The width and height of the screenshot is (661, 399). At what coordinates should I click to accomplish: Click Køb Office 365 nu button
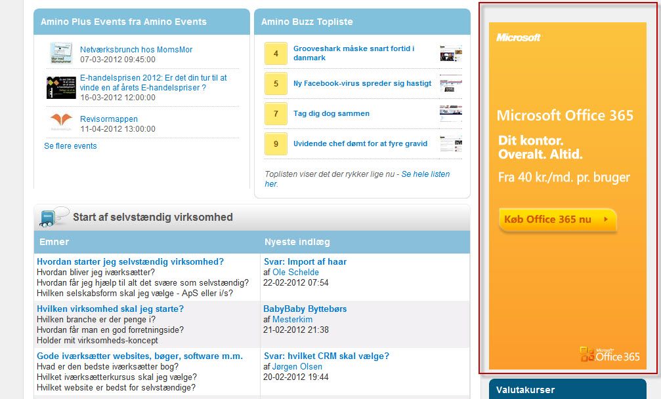click(557, 219)
